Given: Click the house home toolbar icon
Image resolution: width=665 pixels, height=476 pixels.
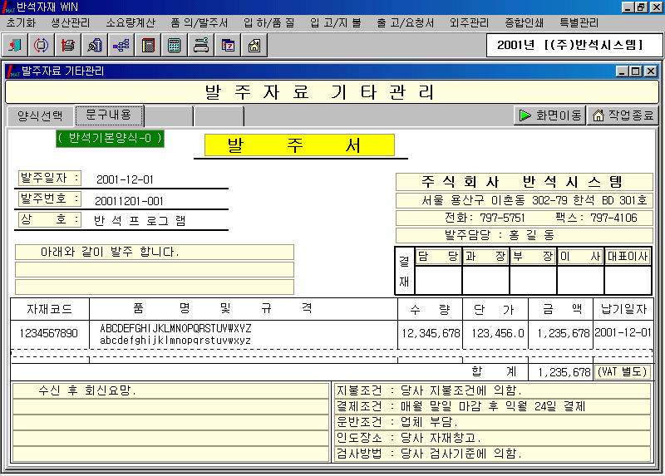Looking at the screenshot, I should point(254,46).
